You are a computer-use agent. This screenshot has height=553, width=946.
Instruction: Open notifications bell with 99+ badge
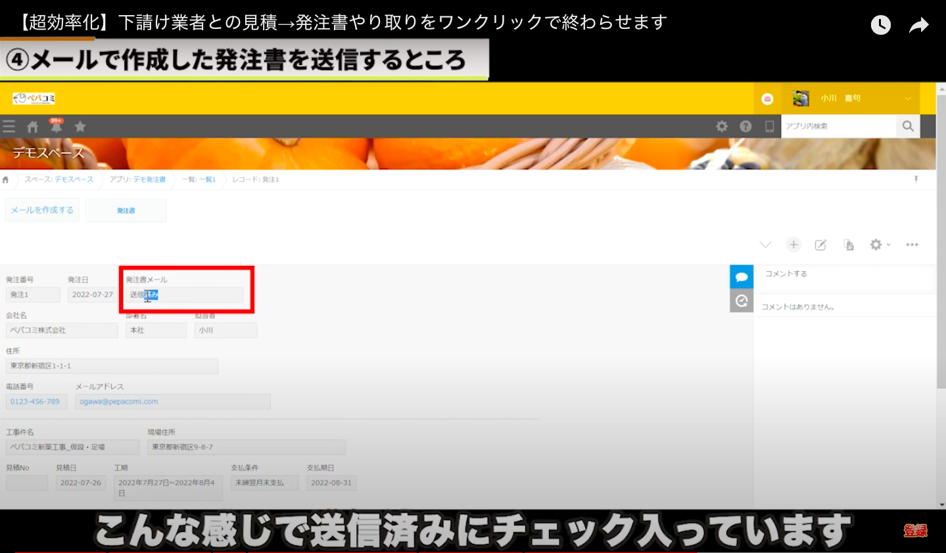[57, 126]
